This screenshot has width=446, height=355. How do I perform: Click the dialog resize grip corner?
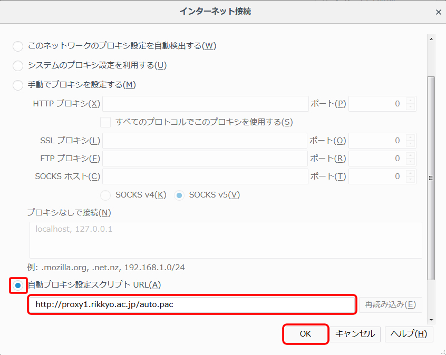[x=443, y=352]
